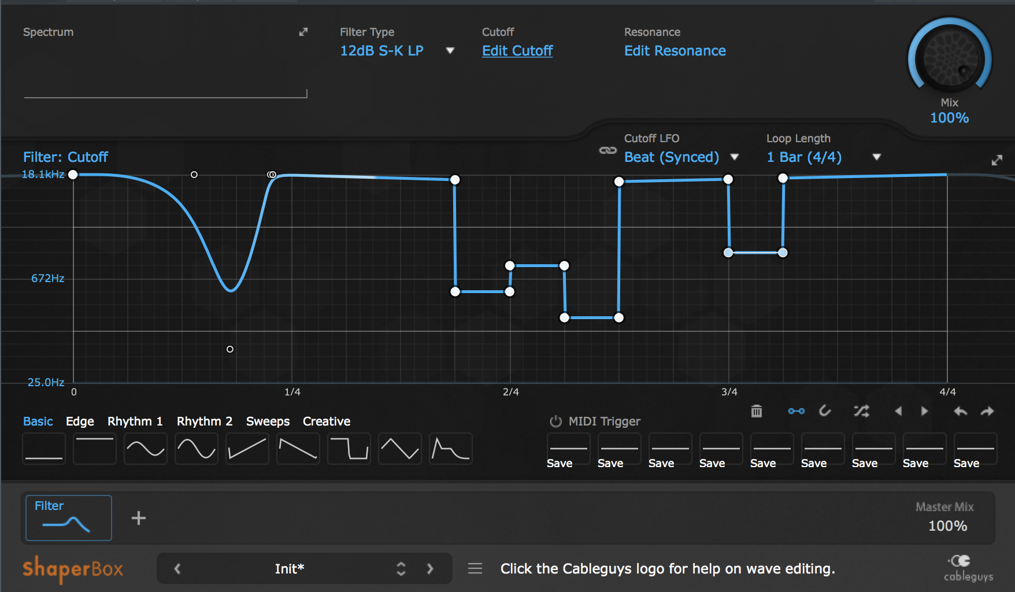Save wave to the second Save slot
Screen dimensions: 1015x592
pos(620,450)
